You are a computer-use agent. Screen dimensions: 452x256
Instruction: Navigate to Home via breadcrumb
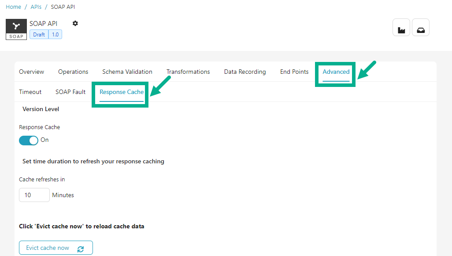point(13,7)
